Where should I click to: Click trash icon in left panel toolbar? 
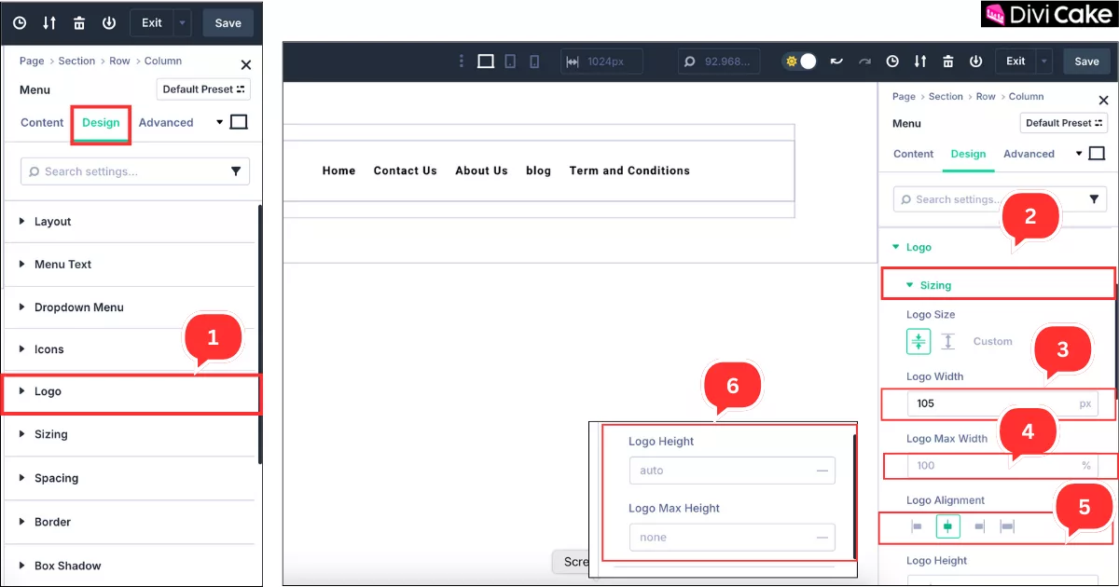pos(79,23)
